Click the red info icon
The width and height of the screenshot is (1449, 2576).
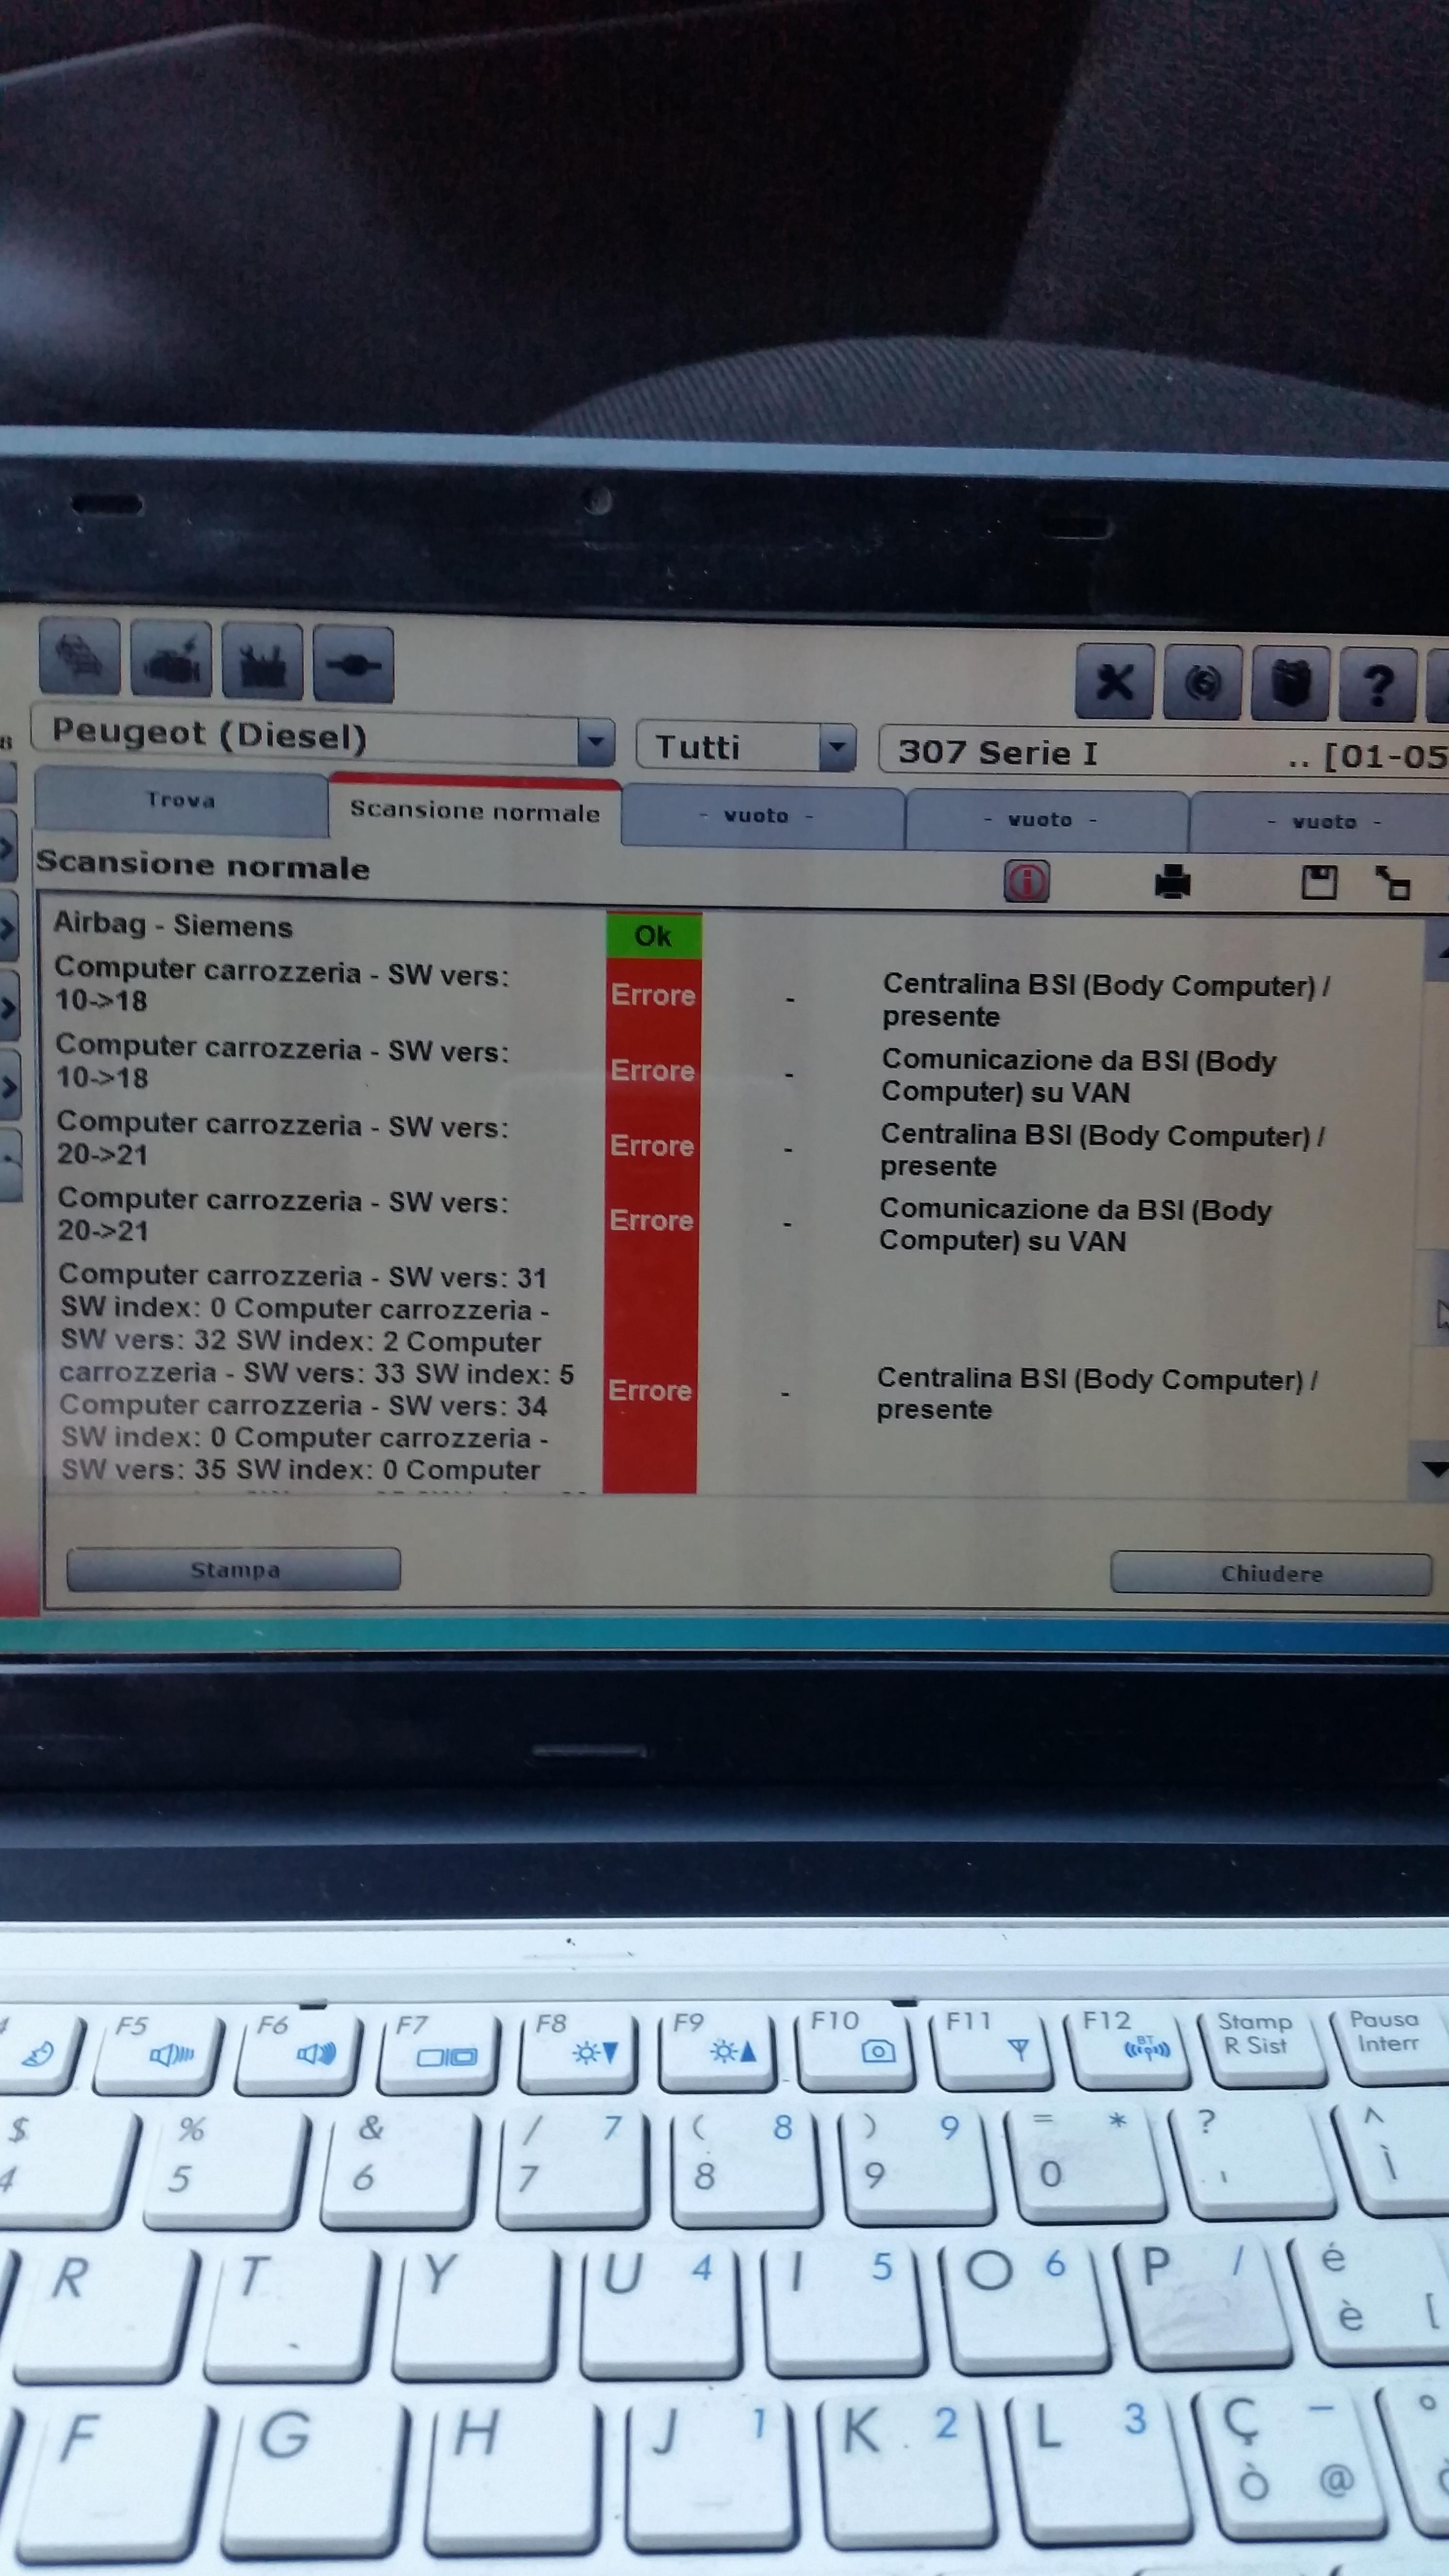tap(1026, 882)
